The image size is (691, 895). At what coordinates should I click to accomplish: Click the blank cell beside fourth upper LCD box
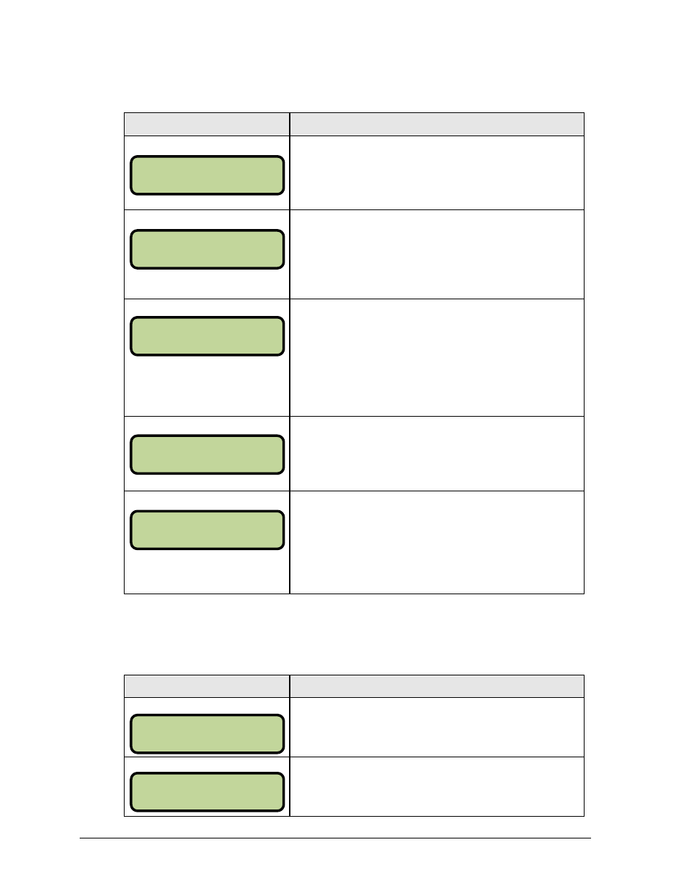click(437, 454)
